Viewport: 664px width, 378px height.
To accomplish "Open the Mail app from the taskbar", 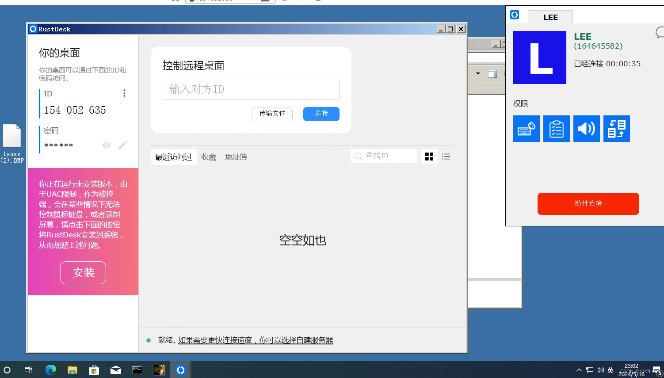I will [x=115, y=370].
